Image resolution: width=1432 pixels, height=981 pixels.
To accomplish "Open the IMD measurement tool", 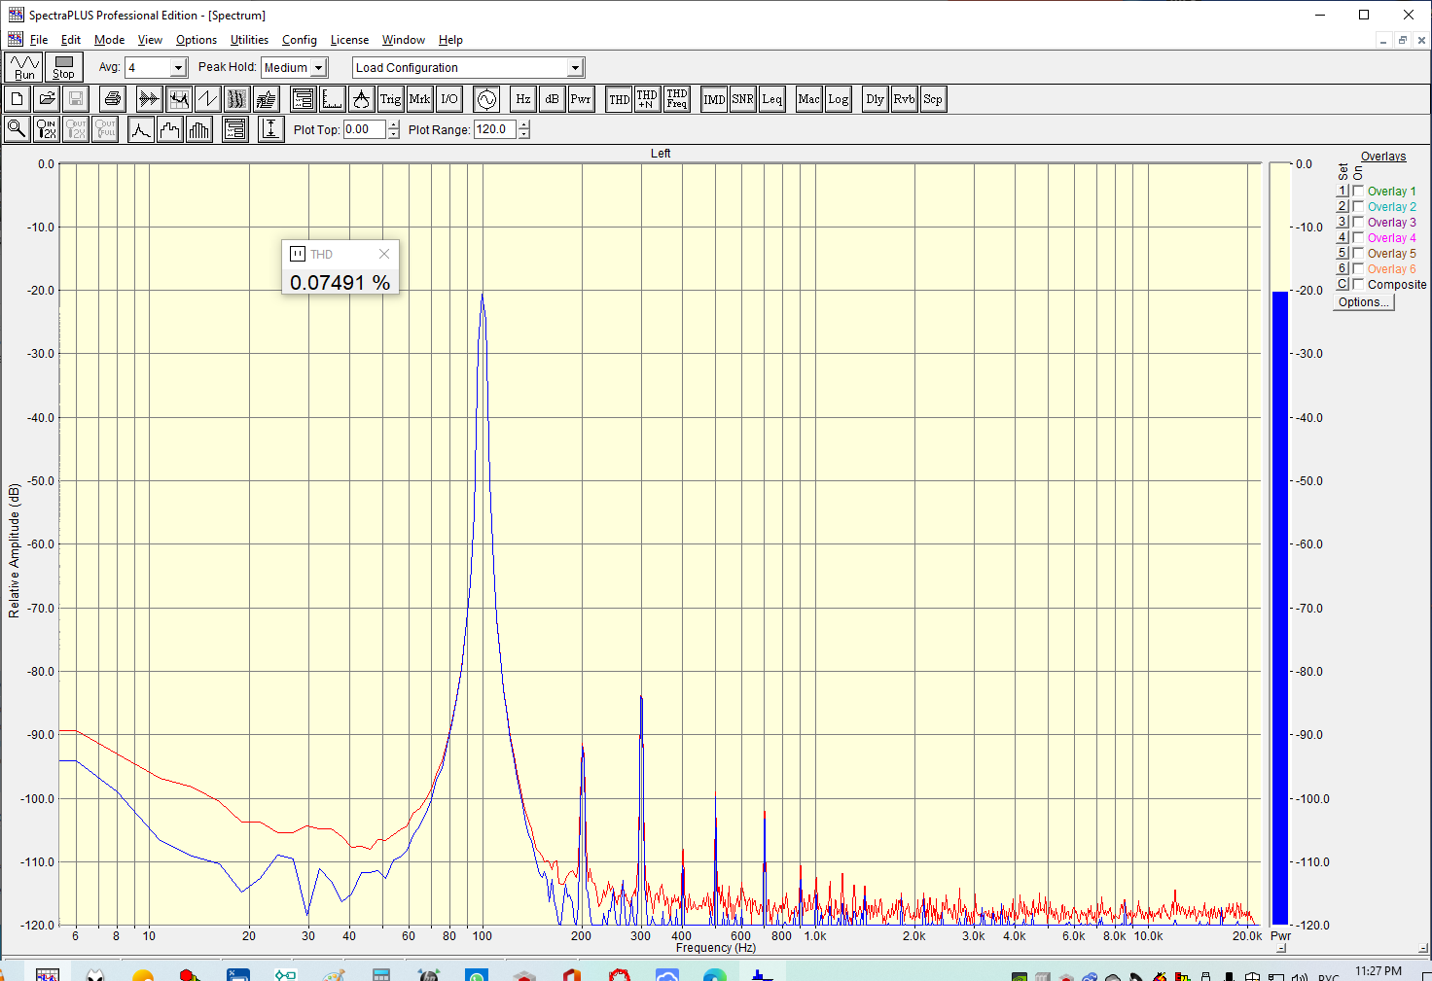I will 714,99.
